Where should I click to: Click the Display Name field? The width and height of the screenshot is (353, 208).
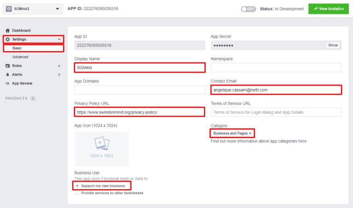(x=140, y=68)
